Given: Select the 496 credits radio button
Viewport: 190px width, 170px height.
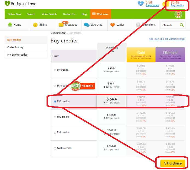Looking at the screenshot, I should [x=55, y=117].
